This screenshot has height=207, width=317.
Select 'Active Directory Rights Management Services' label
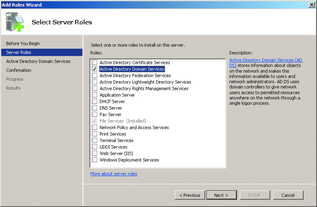click(144, 88)
